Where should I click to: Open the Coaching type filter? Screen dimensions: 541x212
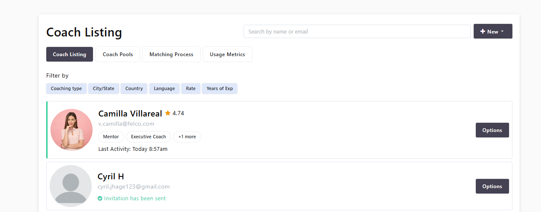point(66,89)
